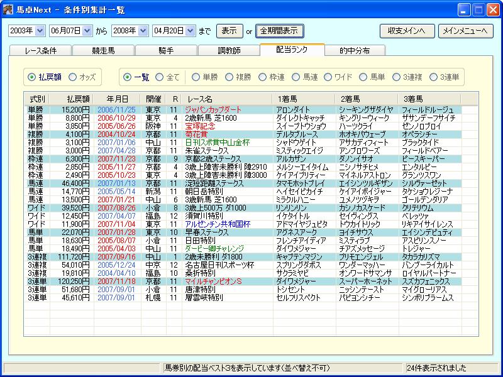Switch to the レース条件 tab
The image size is (503, 377).
coord(40,51)
